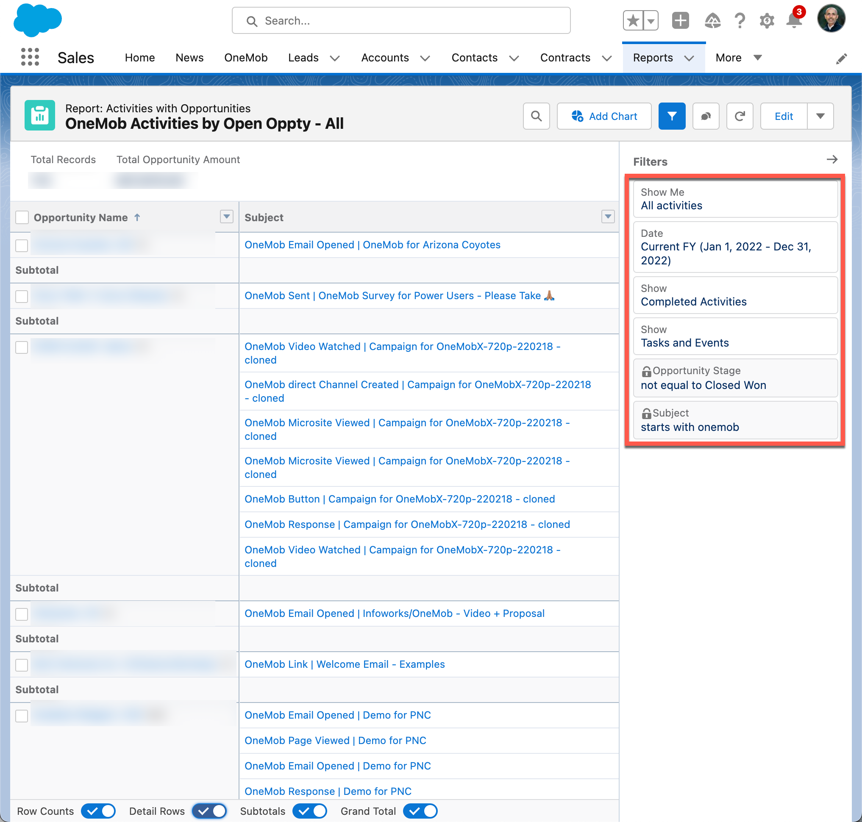Expand the Contacts tab chevron
This screenshot has width=862, height=822.
pyautogui.click(x=514, y=58)
